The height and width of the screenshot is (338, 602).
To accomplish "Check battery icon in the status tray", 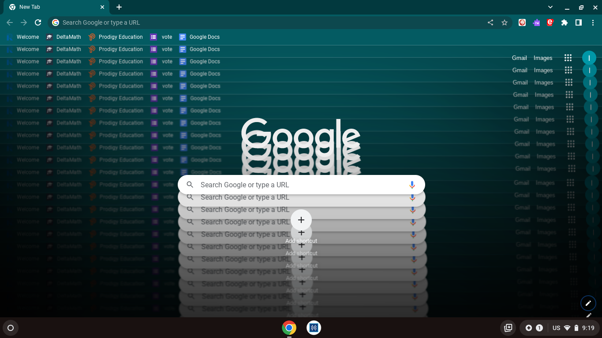I will pyautogui.click(x=576, y=328).
